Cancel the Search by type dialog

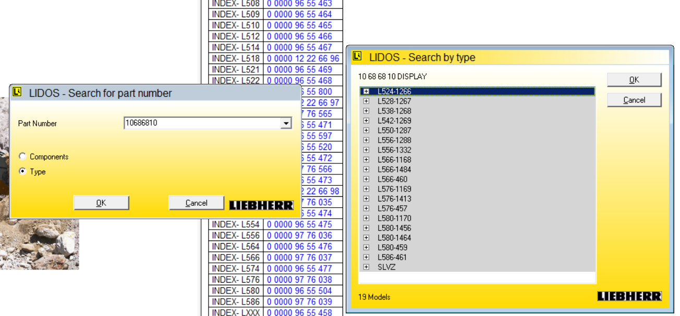pyautogui.click(x=634, y=100)
